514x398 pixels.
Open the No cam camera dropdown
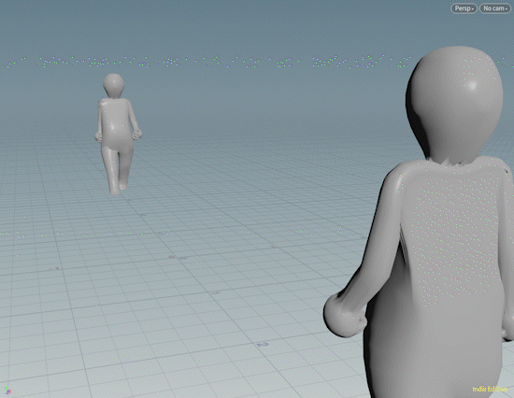point(495,8)
